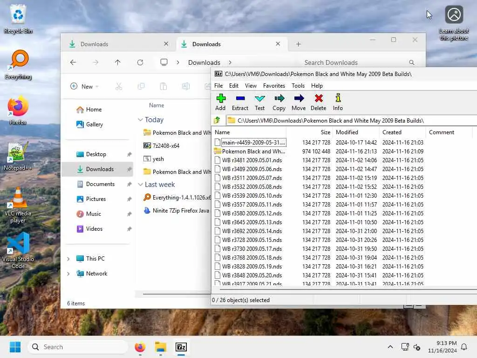Open the New dropdown in Explorer
The height and width of the screenshot is (358, 477).
pos(84,86)
